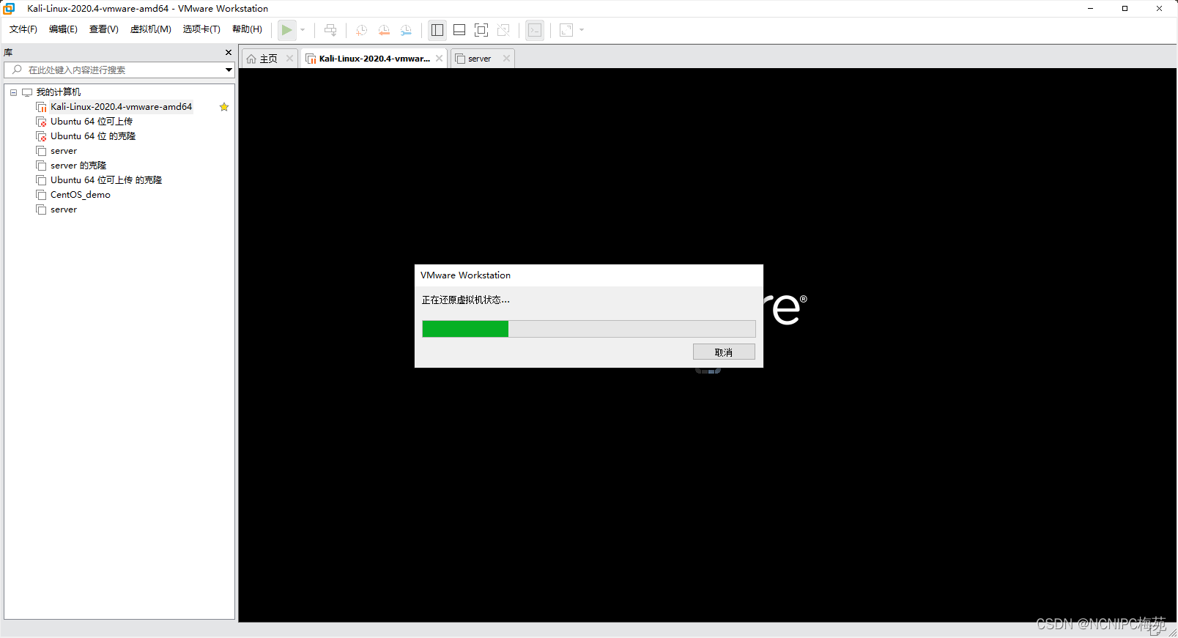Switch to the 主页 home tab
Viewport: 1178px width, 638px height.
269,59
